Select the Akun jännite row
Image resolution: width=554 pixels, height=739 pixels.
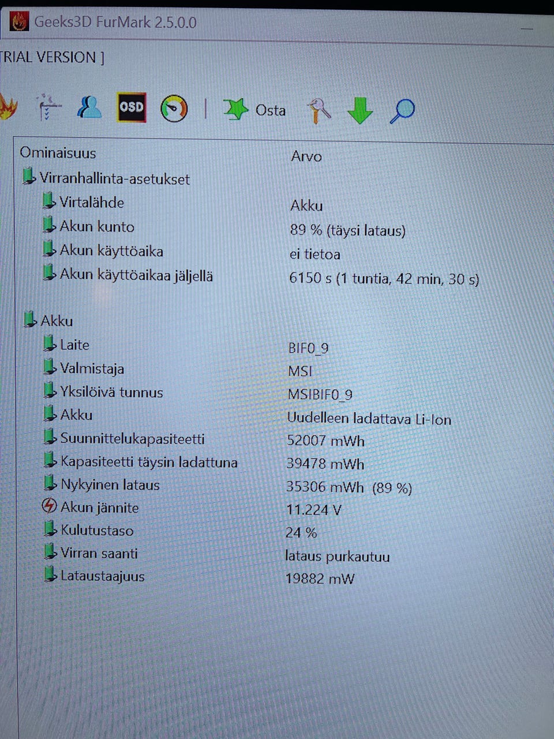[99, 508]
